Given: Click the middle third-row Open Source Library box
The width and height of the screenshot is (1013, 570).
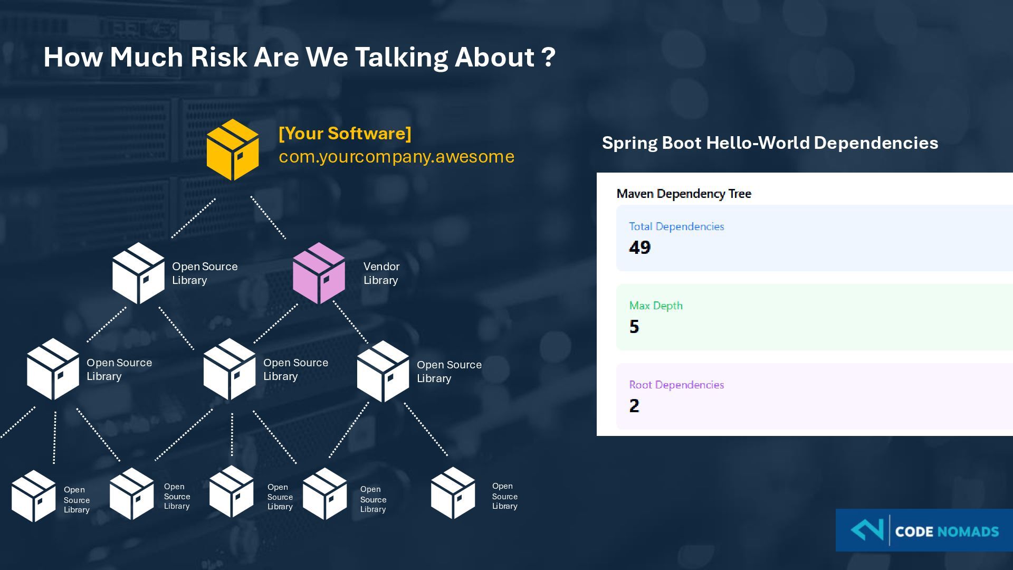Looking at the screenshot, I should pos(230,369).
